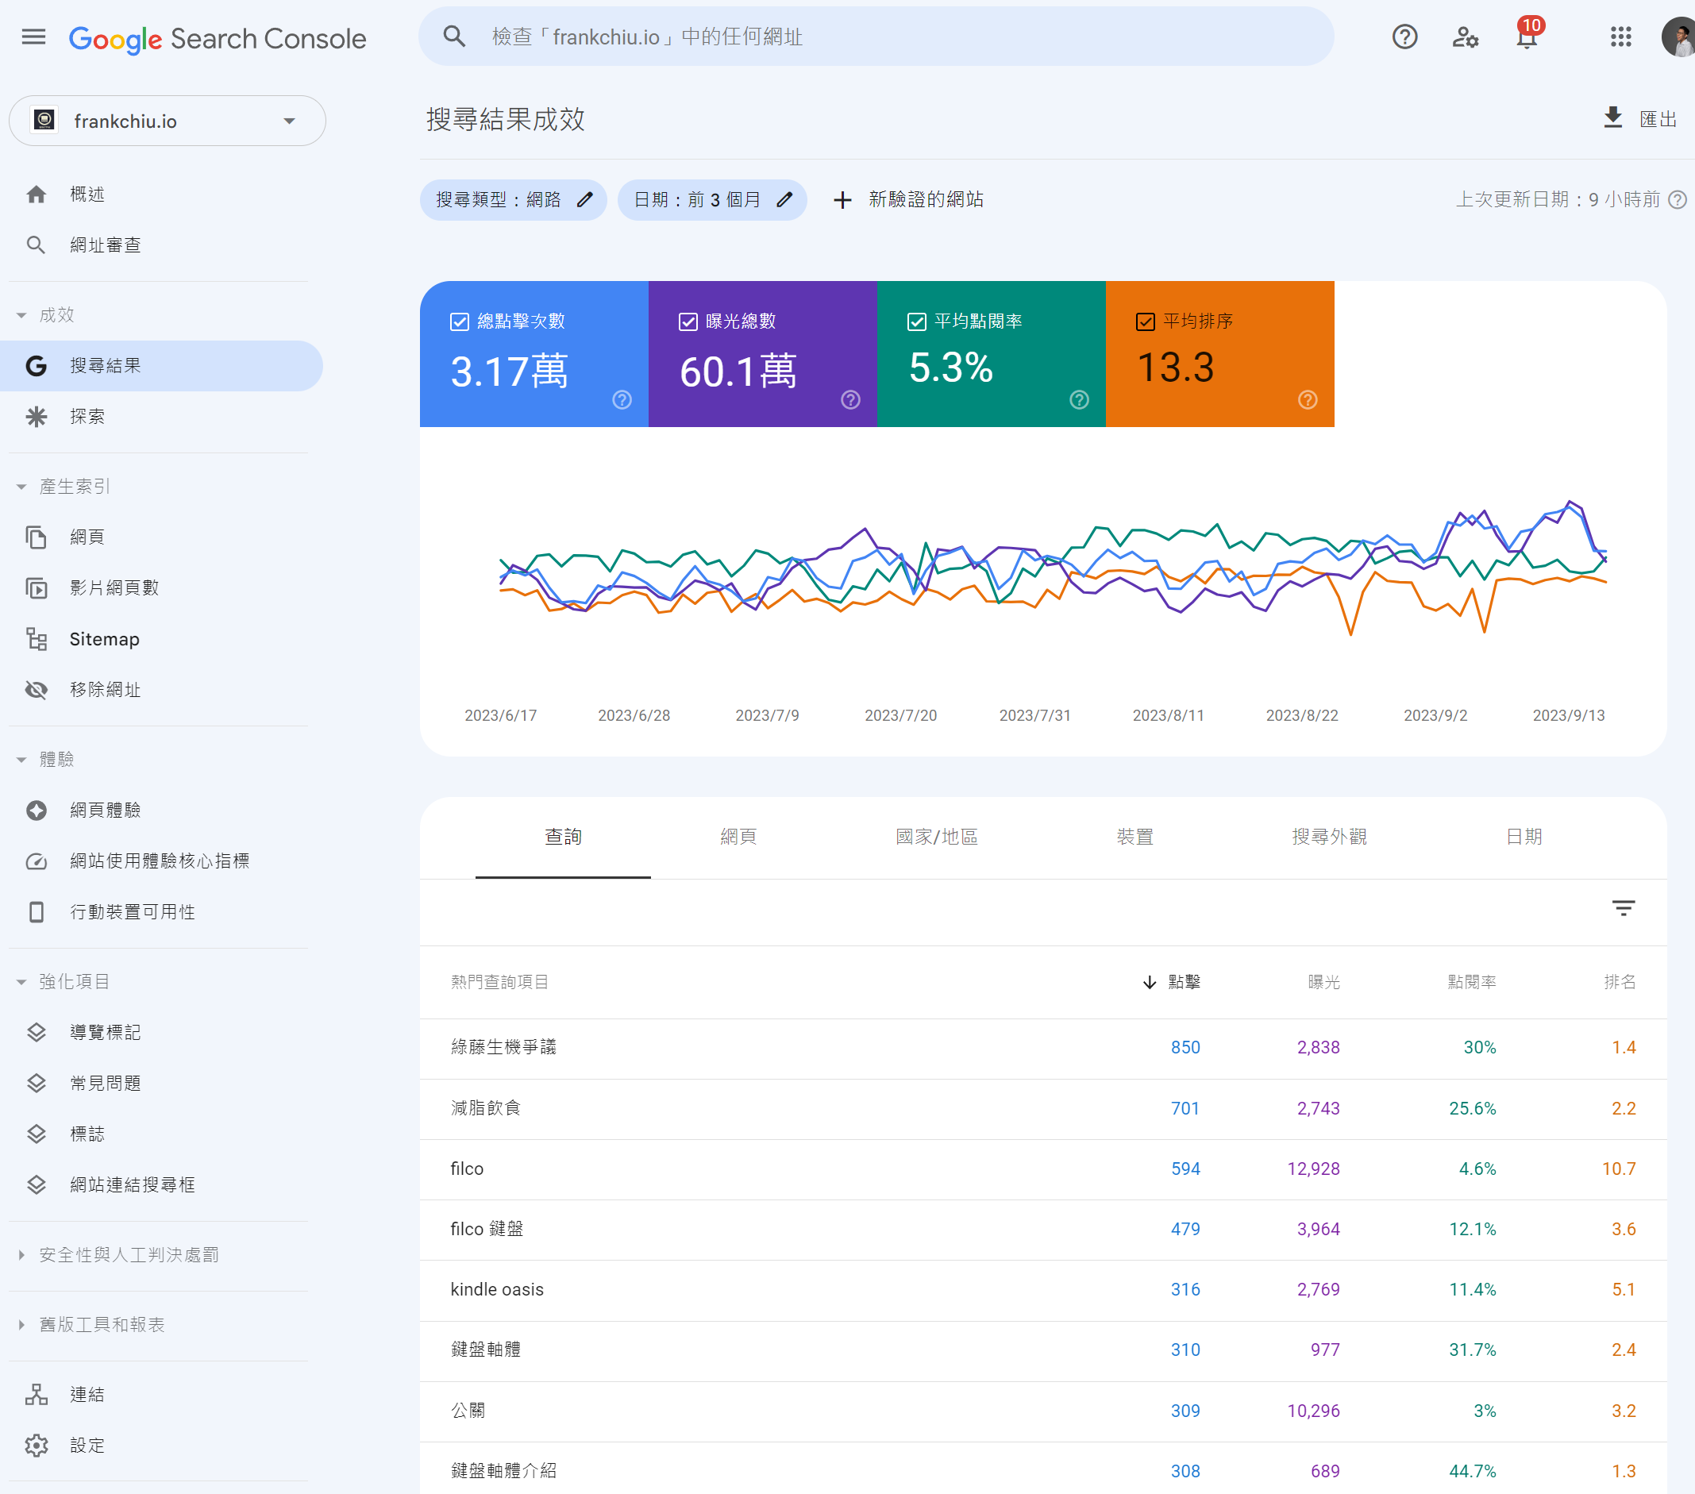Open the hamburger main menu icon
The width and height of the screenshot is (1695, 1494).
[x=33, y=37]
